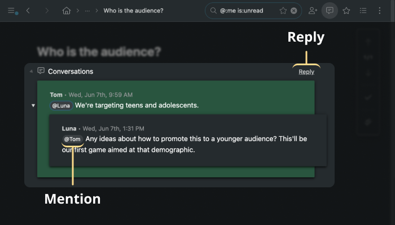Viewport: 395px width, 225px height.
Task: Open the add-people share icon
Action: pyautogui.click(x=313, y=11)
